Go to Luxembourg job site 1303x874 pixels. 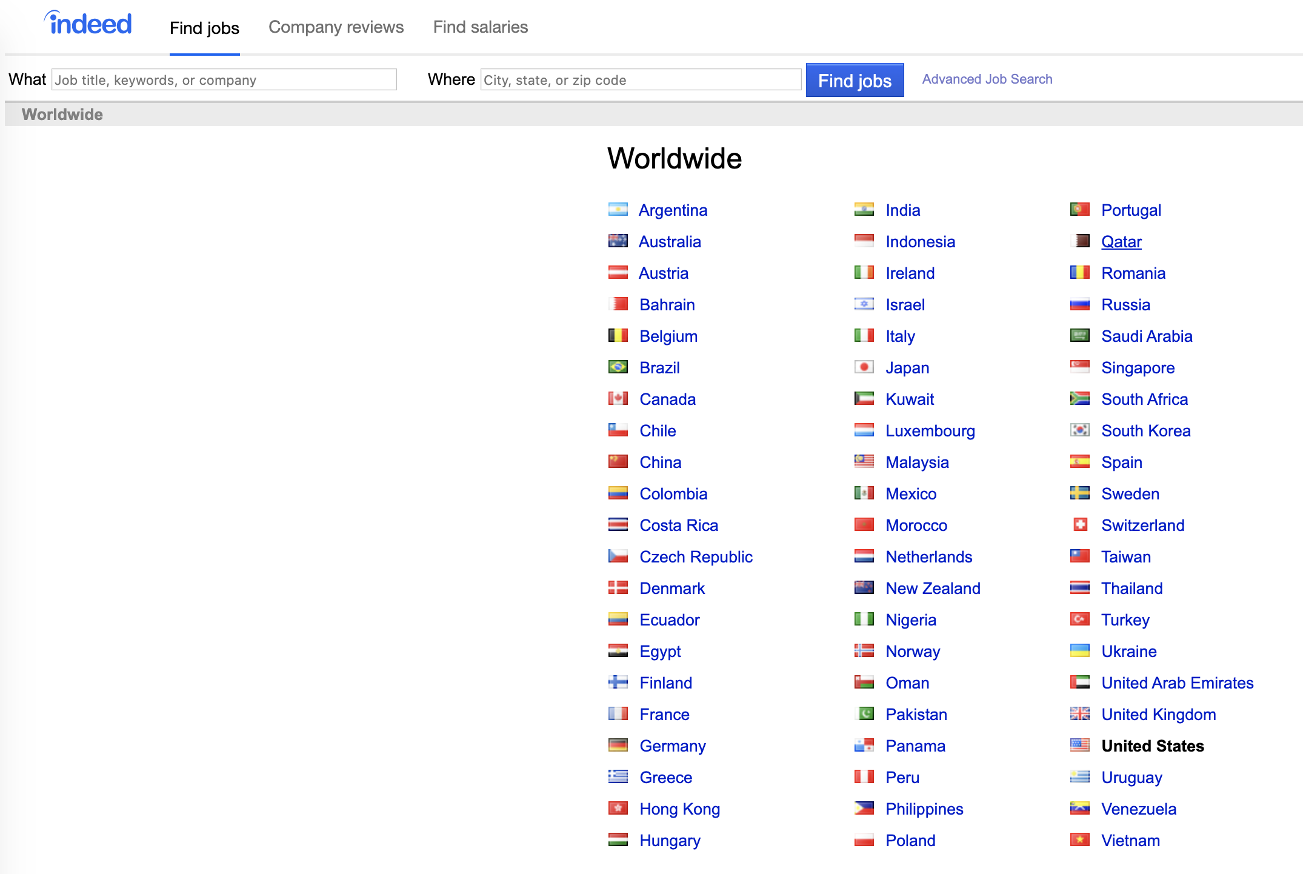(x=930, y=431)
